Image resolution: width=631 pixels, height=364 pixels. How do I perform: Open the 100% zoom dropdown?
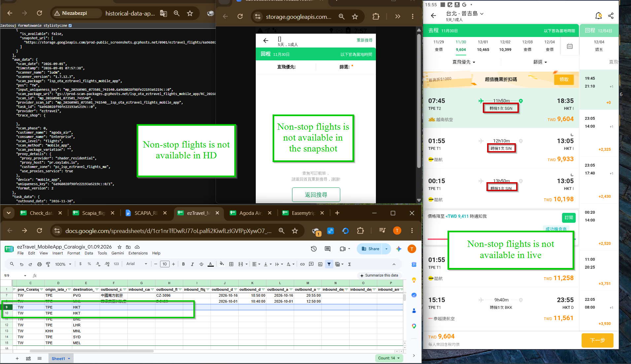63,264
